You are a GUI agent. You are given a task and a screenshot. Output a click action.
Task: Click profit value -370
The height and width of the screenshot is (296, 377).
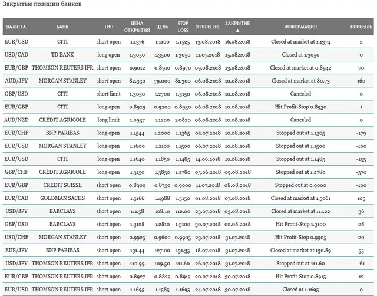(x=361, y=172)
